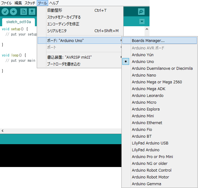
Task: Open the Serial Monitor magnifier icon
Action: pyautogui.click(x=141, y=12)
